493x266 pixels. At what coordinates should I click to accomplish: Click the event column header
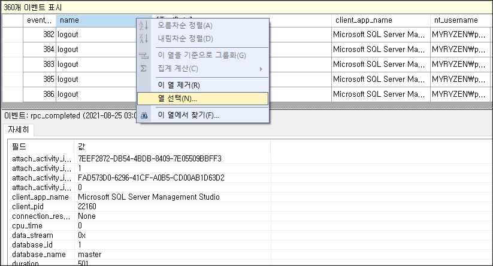40,20
